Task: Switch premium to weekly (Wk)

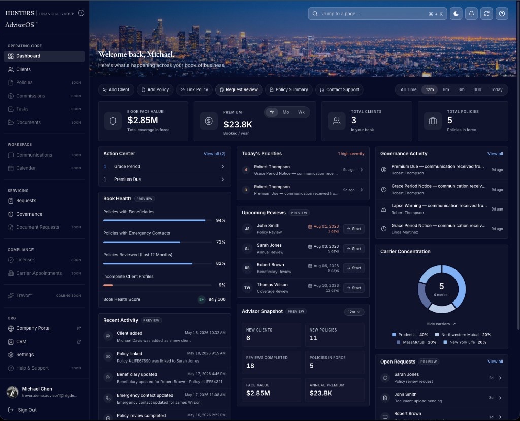Action: click(x=301, y=112)
